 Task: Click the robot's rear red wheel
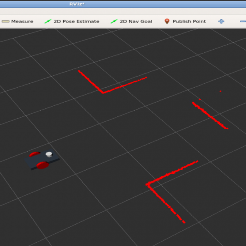[x=35, y=154]
